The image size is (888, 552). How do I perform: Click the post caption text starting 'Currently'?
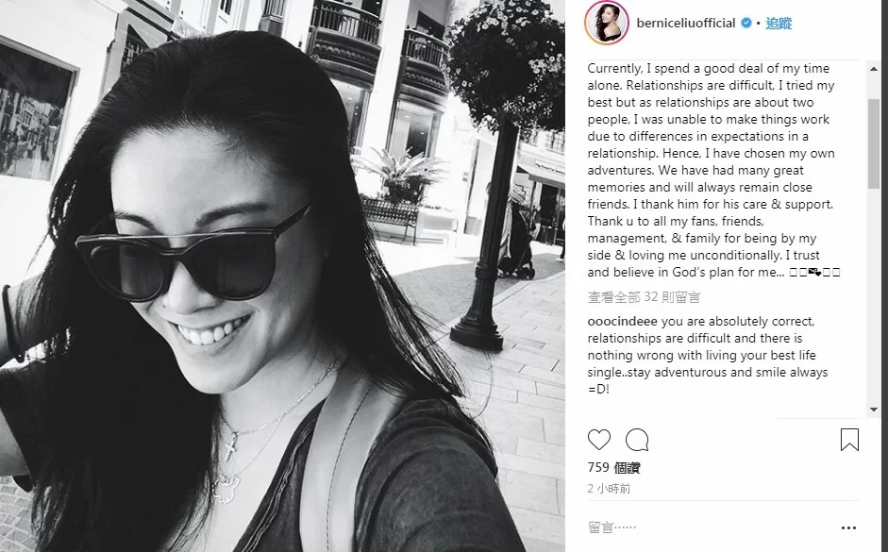tap(713, 170)
